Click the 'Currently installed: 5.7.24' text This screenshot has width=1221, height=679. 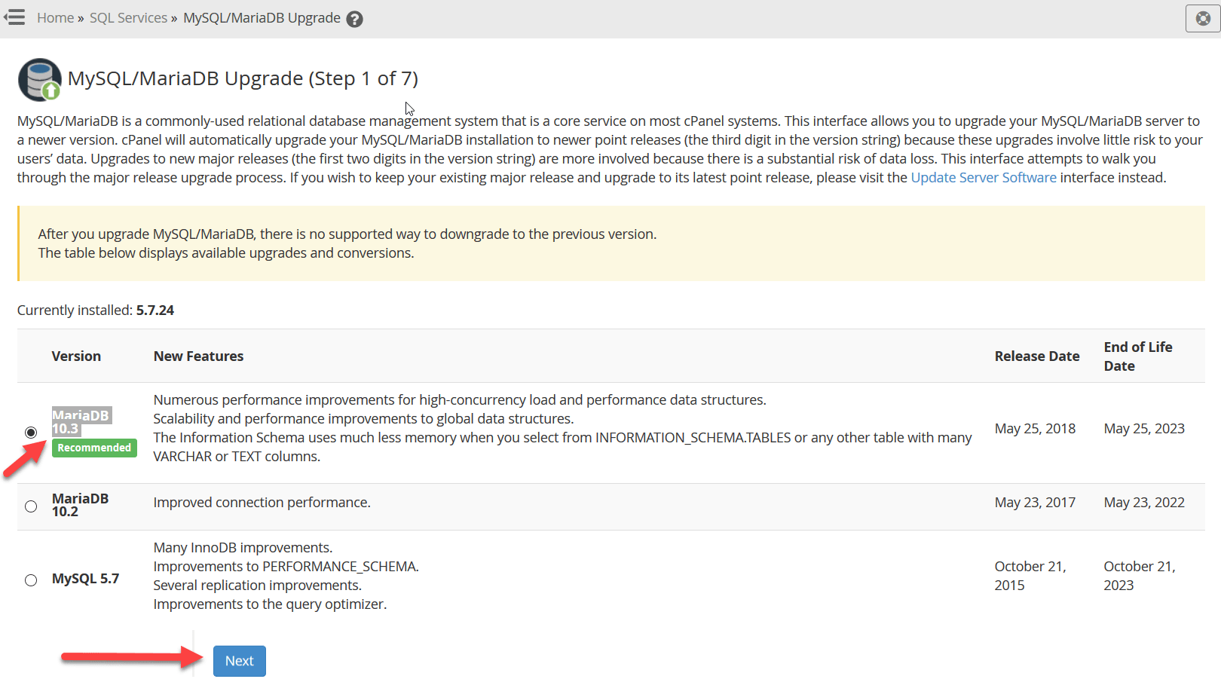tap(96, 310)
